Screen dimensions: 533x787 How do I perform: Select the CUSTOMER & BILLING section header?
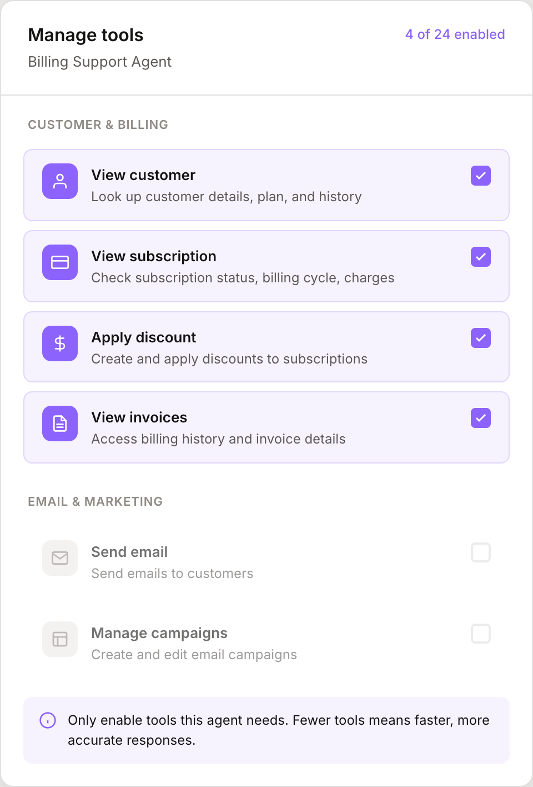[x=98, y=124]
